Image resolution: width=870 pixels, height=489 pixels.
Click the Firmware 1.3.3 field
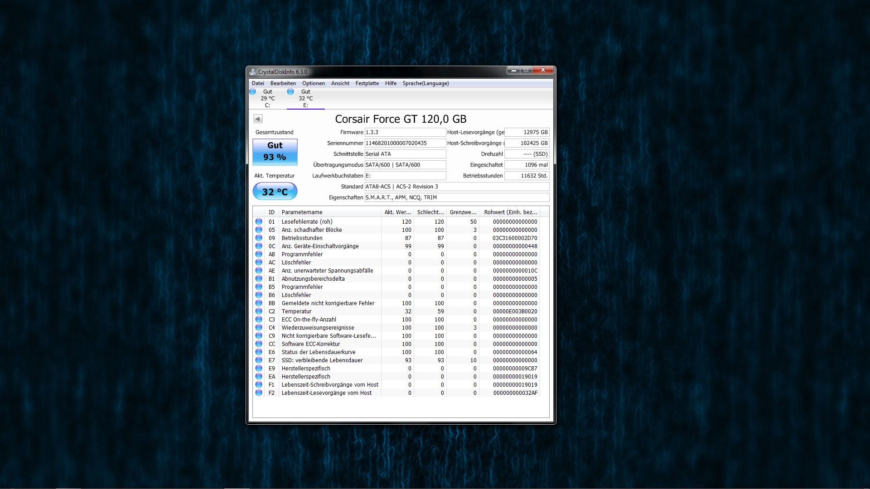(405, 132)
